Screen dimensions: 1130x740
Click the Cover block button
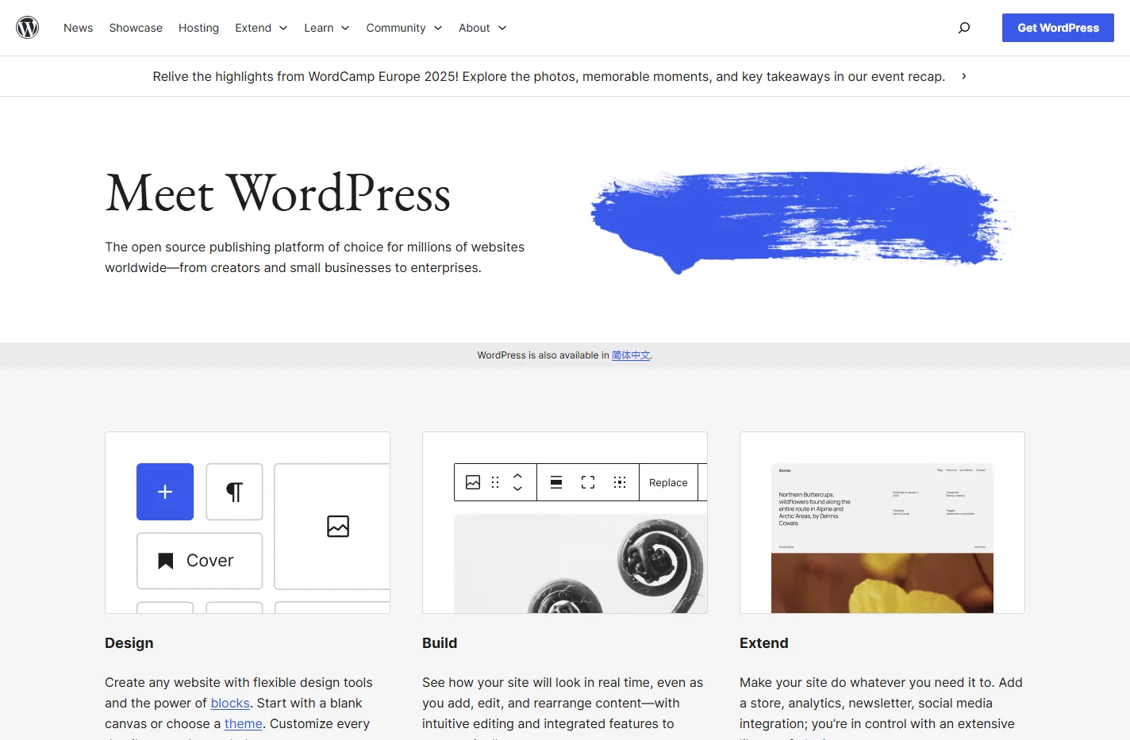(x=199, y=561)
